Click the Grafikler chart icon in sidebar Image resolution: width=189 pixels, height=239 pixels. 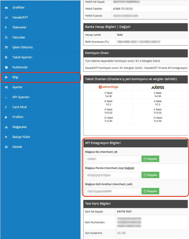click(6, 8)
